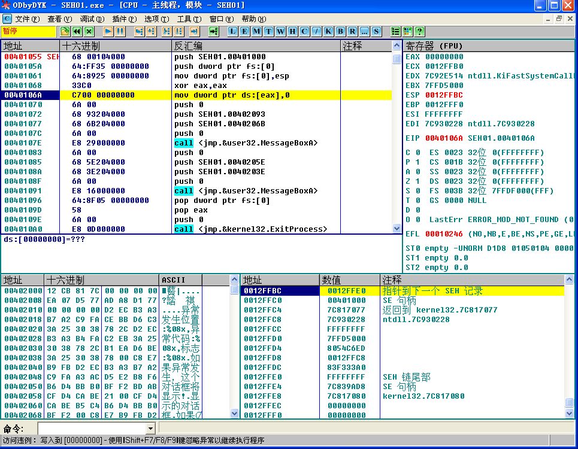Click the 数值 header in stack pane

[x=349, y=280]
